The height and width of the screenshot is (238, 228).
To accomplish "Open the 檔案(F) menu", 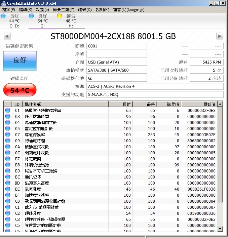I will [8, 10].
